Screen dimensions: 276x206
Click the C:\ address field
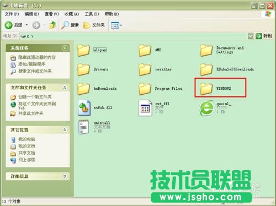(x=134, y=36)
